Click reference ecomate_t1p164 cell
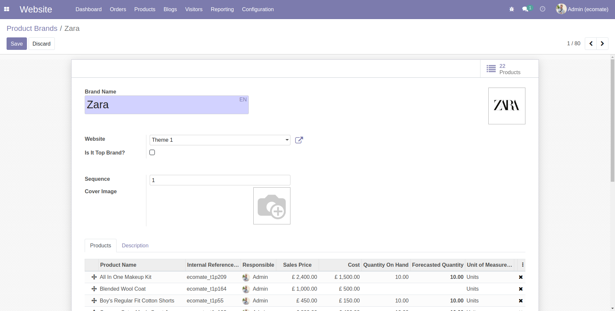This screenshot has height=311, width=615. [207, 289]
